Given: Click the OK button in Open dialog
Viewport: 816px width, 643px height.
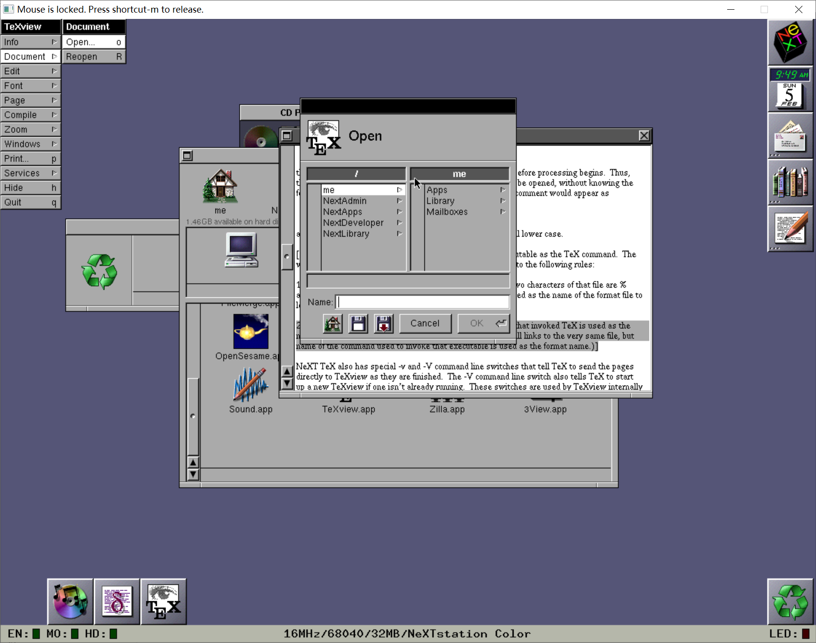Looking at the screenshot, I should (x=483, y=323).
